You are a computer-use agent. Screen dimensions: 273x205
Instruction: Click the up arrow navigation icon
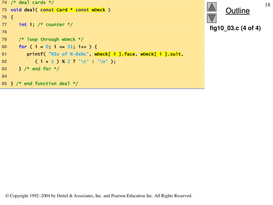point(212,7)
